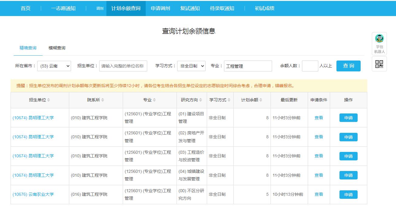Sort table by 计划余额 column arrows
The height and width of the screenshot is (210, 396).
click(x=261, y=100)
